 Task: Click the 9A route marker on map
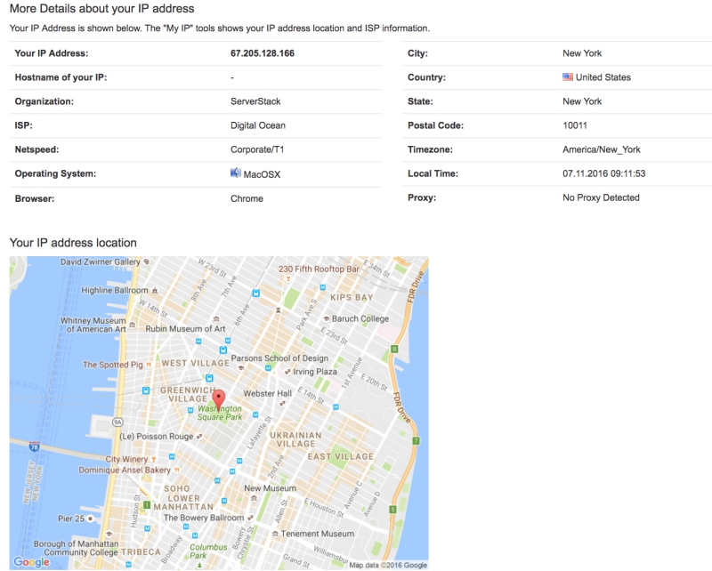(117, 422)
